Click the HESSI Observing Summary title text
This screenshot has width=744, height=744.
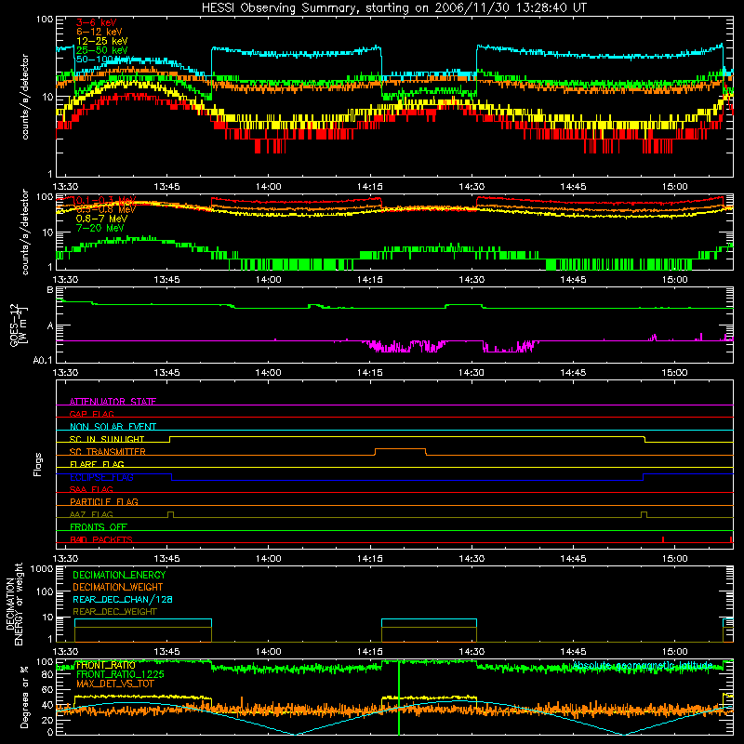tap(393, 8)
